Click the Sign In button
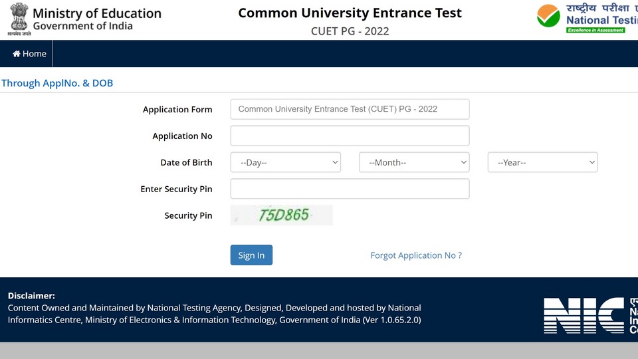 (x=251, y=255)
